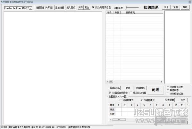Click inside the scanned image preview area
The height and width of the screenshot is (129, 192).
53,68
